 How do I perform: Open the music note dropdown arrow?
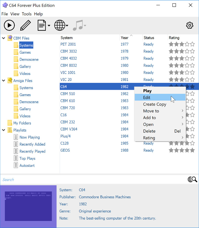[x=85, y=26]
